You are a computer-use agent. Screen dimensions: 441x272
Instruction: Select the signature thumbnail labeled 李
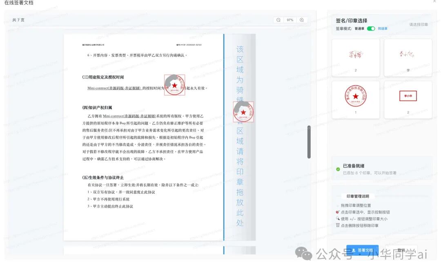408,57
